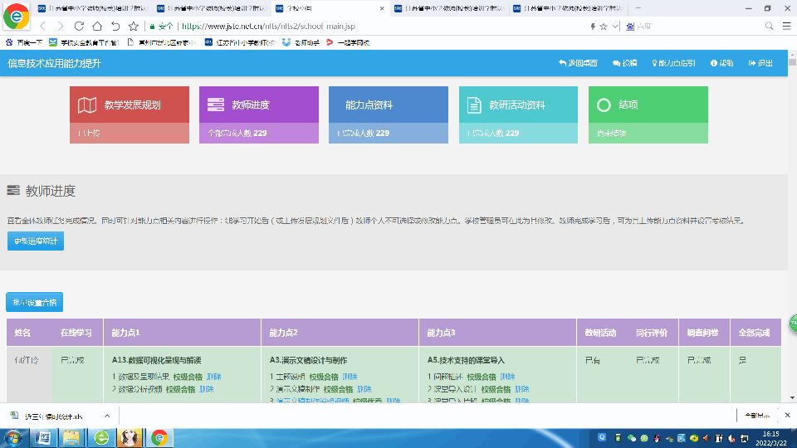Click the 教研活动资料 document card
This screenshot has height=448, width=797.
point(517,105)
